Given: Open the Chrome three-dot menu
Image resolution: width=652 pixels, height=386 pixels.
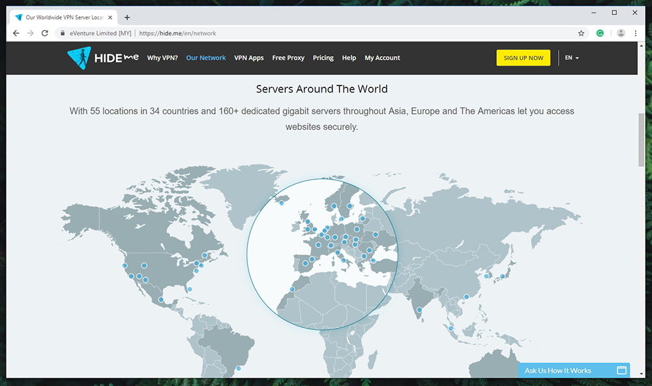Looking at the screenshot, I should tap(635, 33).
